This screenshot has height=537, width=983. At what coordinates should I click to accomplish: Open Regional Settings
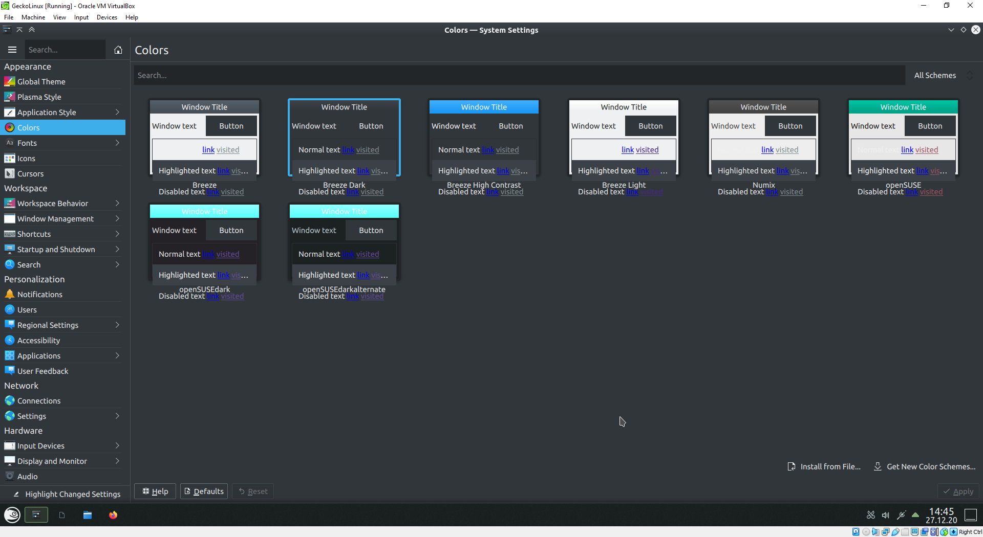[62, 325]
